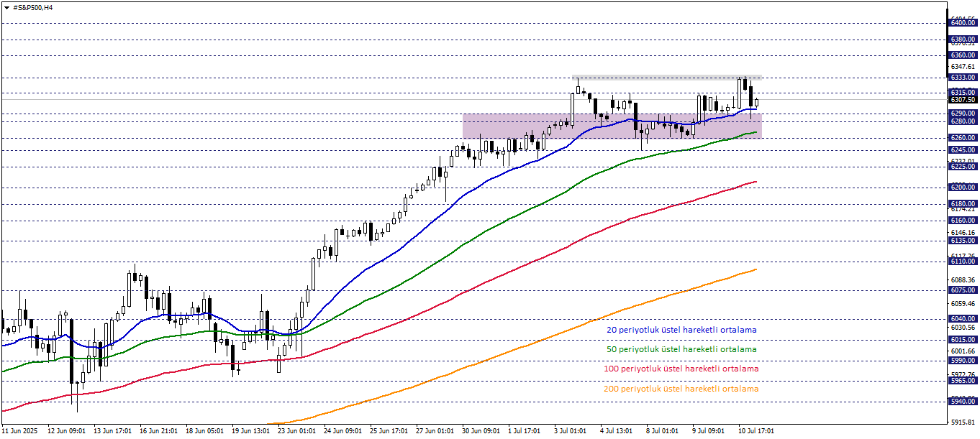Click the 6110.00 price level label
This screenshot has height=439, width=980.
(963, 262)
